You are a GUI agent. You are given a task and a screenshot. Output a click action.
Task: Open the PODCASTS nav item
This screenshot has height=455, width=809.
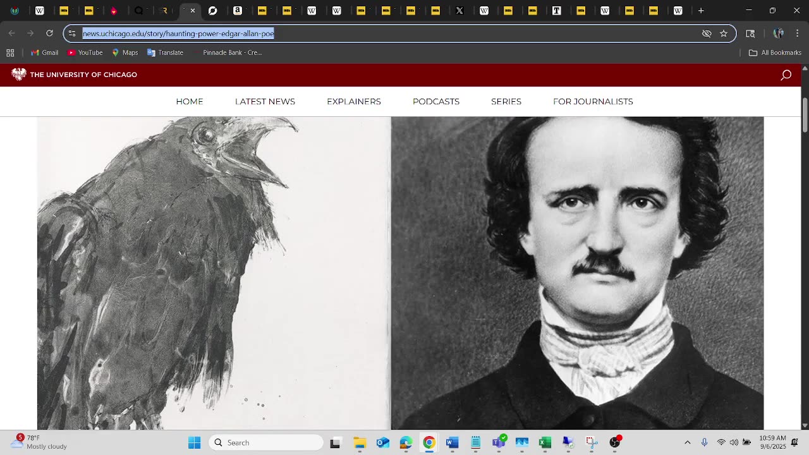(436, 102)
